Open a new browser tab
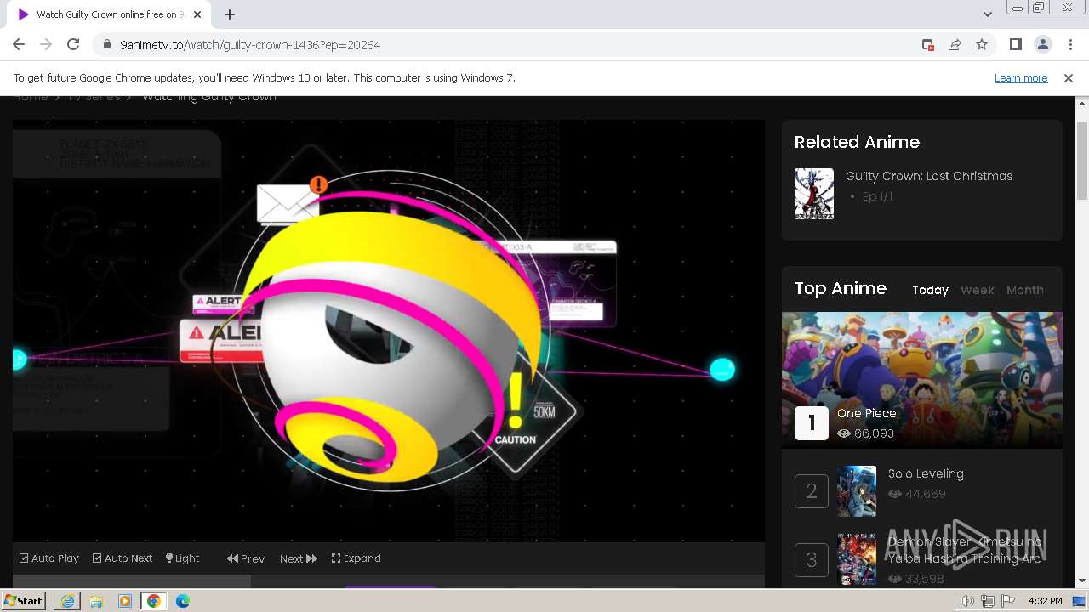Image resolution: width=1089 pixels, height=612 pixels. (230, 14)
